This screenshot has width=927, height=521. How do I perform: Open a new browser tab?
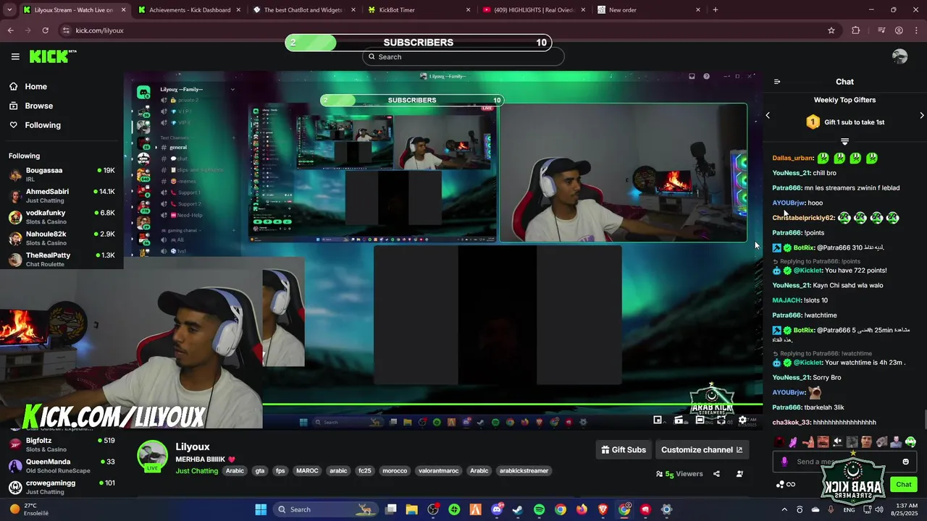coord(716,10)
